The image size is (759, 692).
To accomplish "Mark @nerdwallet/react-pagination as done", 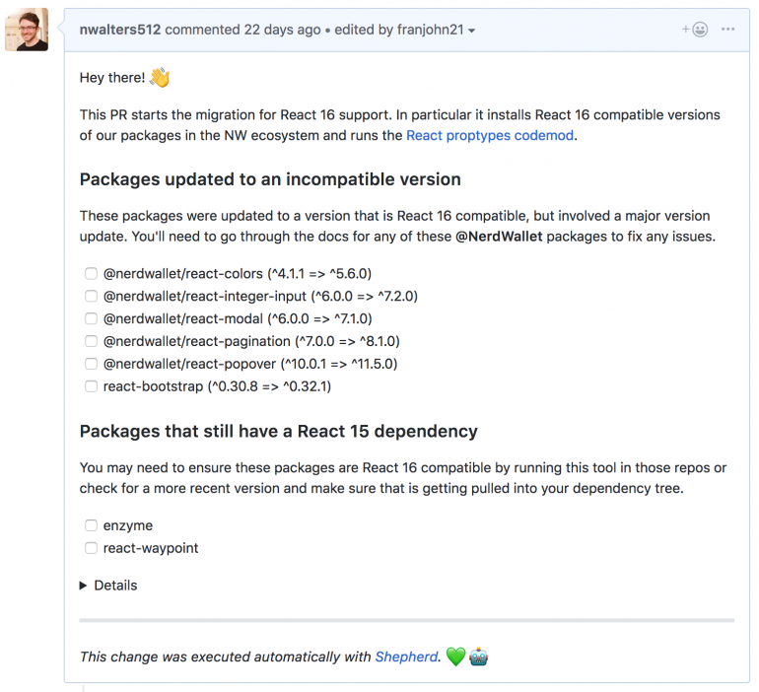I will pos(91,342).
